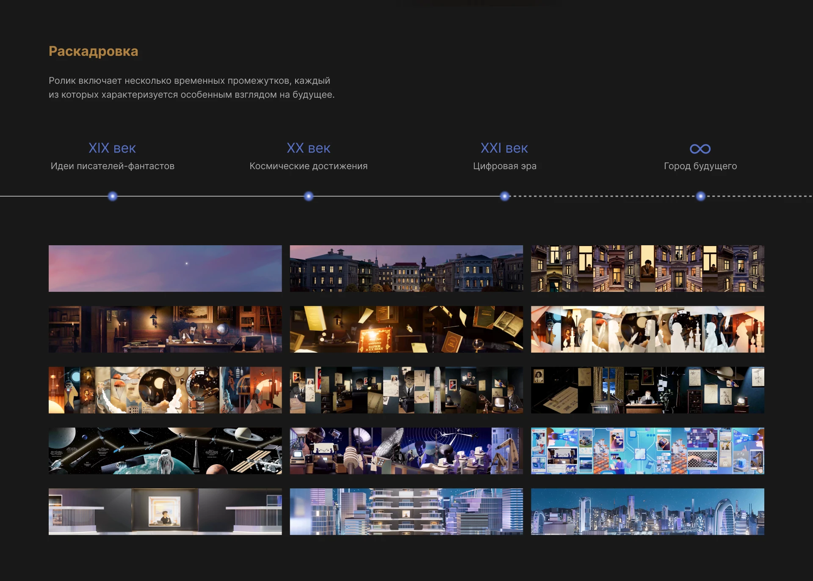Select the XXI век heading

[504, 148]
